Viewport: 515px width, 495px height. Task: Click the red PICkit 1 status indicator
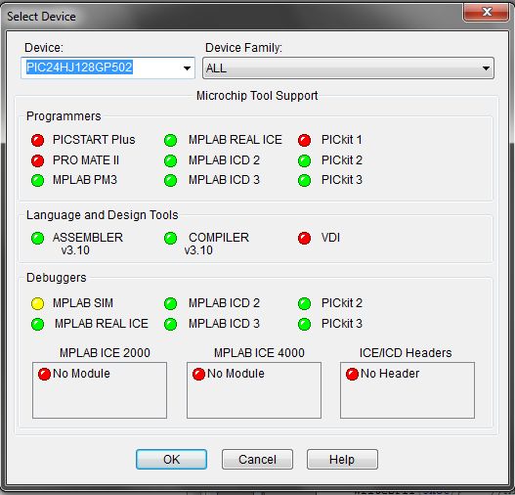click(x=305, y=140)
